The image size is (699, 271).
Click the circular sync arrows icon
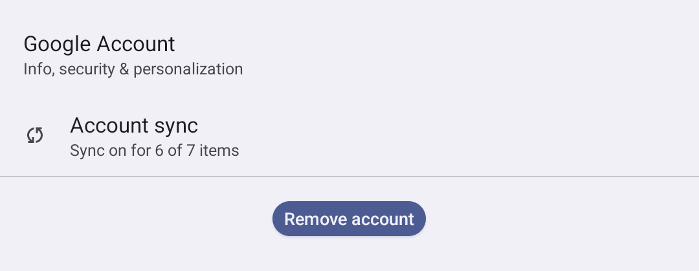35,136
